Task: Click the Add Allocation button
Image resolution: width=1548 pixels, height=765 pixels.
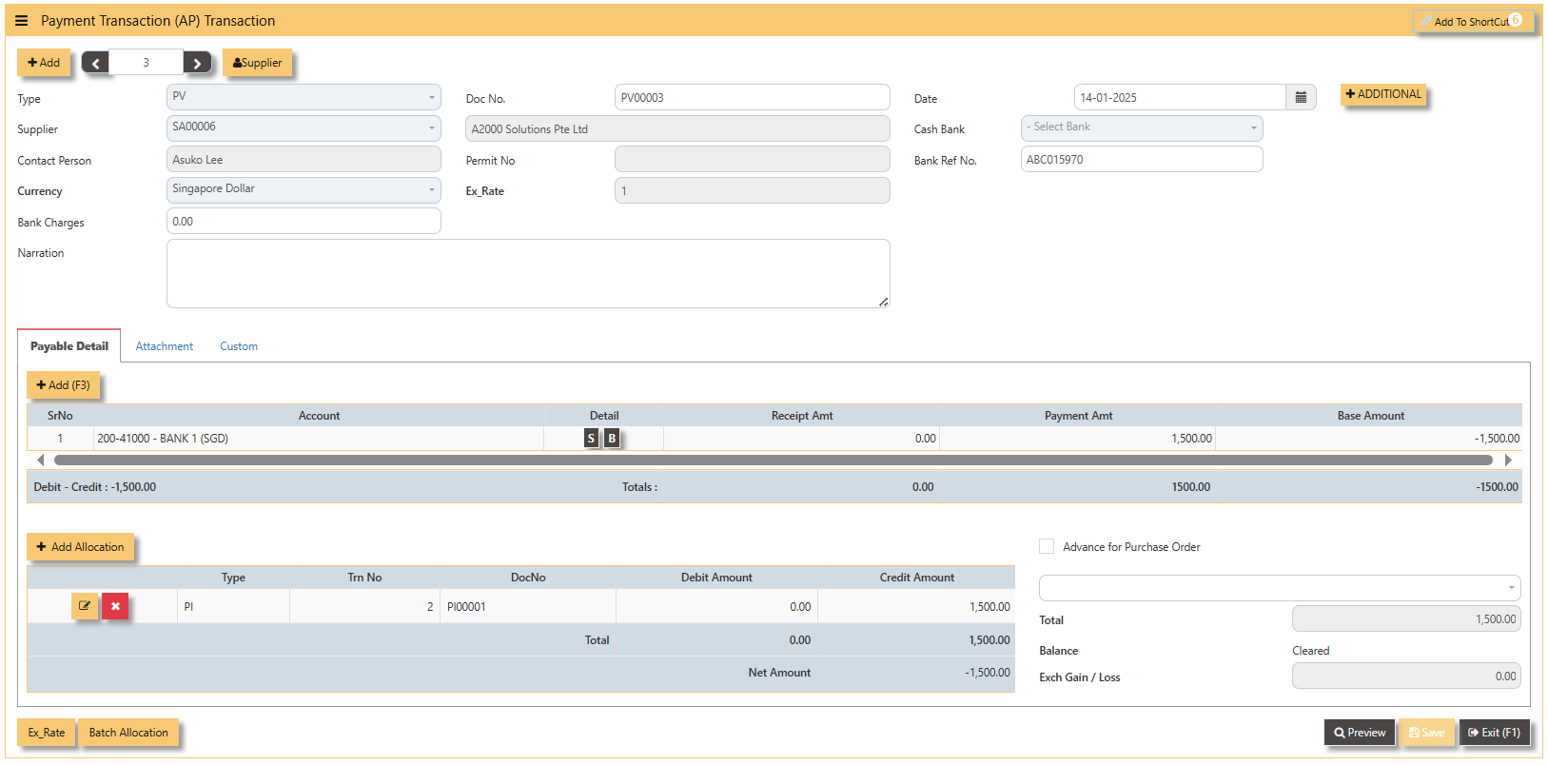Action: pos(80,547)
